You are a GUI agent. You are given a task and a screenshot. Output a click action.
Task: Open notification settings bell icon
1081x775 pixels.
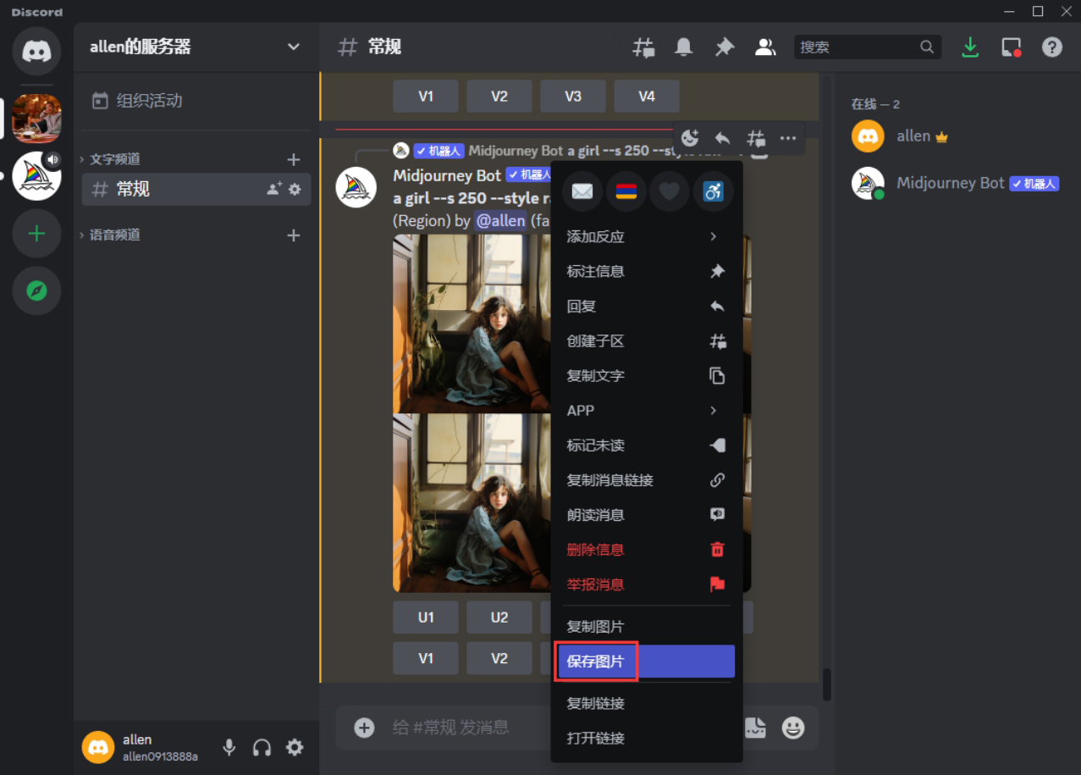click(x=683, y=47)
